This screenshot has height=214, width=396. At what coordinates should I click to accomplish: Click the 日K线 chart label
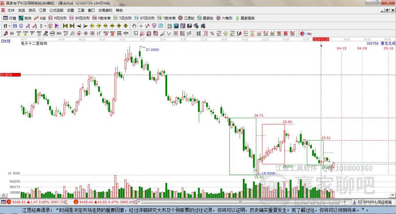click(6, 41)
